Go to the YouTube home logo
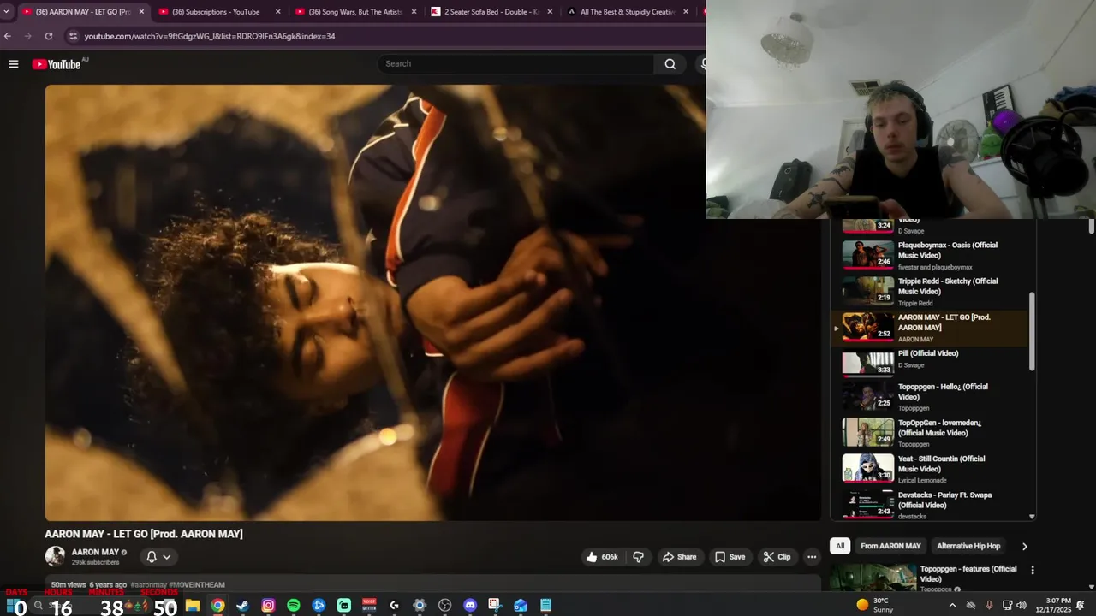Screen dimensions: 1096x616 [57, 64]
